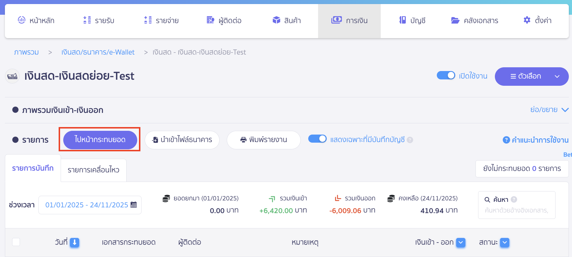572x257 pixels.
Task: Go to ภาพรวม breadcrumb link
Action: [x=27, y=52]
